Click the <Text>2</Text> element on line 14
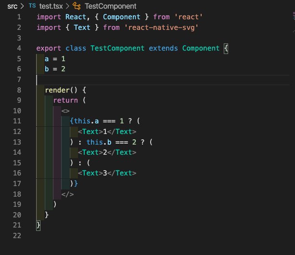This screenshot has width=295, height=255. click(x=107, y=152)
